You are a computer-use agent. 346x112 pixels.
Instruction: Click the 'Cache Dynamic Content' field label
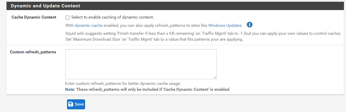[x=34, y=17]
